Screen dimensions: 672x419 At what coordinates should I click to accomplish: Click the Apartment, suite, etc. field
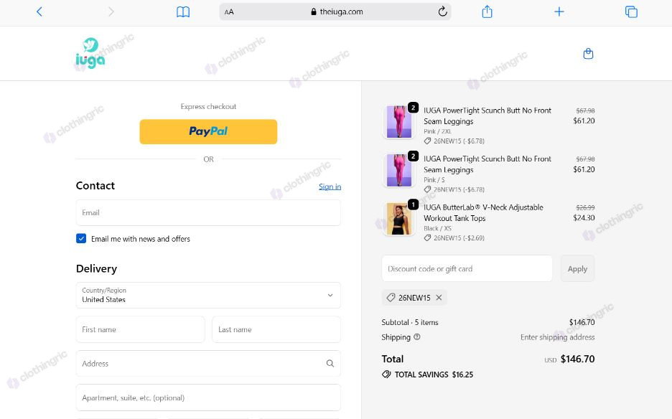pos(208,397)
